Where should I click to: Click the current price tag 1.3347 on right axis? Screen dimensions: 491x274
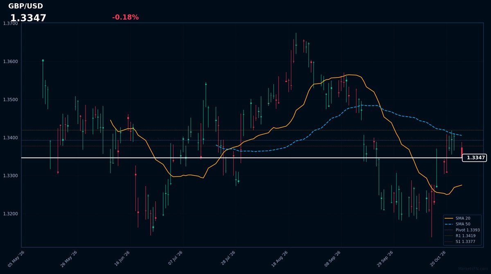(x=474, y=158)
